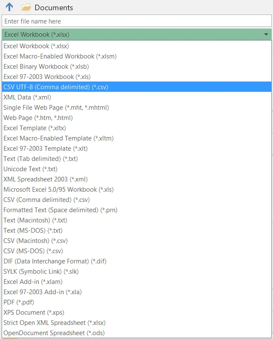Select Excel 97-2003 Template (*.xlt)

tap(136, 149)
